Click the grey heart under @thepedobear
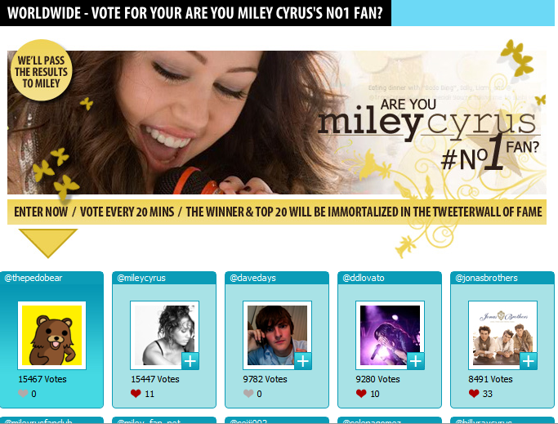This screenshot has height=424, width=558. (23, 394)
